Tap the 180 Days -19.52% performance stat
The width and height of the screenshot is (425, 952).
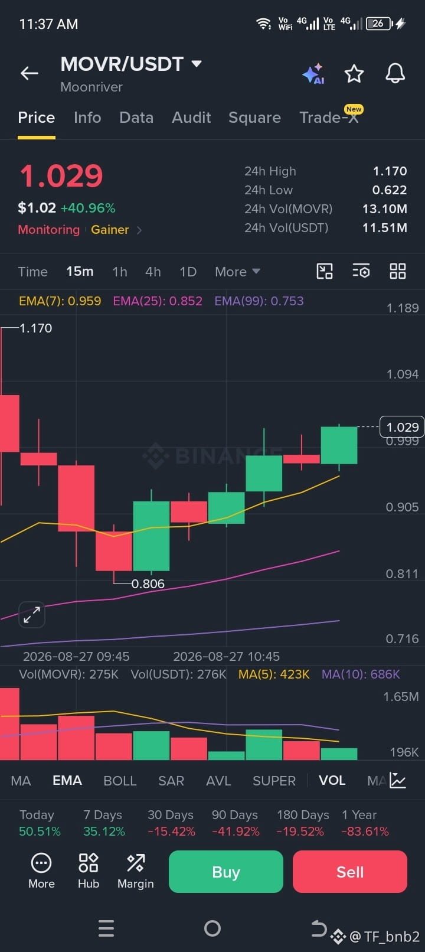click(x=303, y=823)
